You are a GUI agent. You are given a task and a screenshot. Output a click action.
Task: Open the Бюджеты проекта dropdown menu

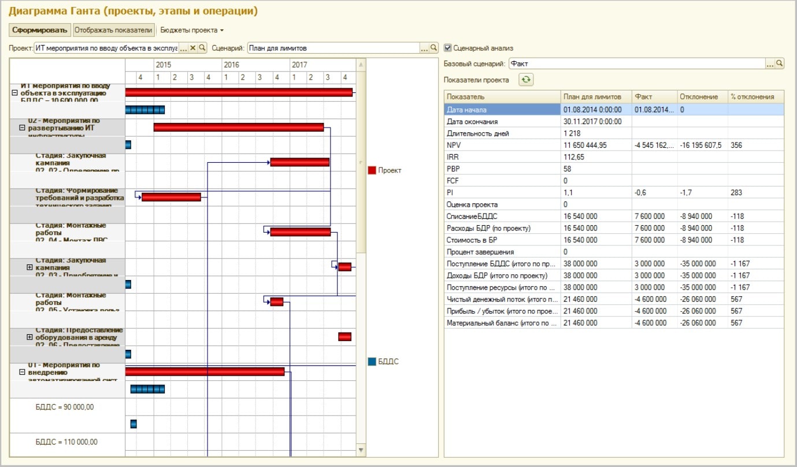click(x=192, y=30)
